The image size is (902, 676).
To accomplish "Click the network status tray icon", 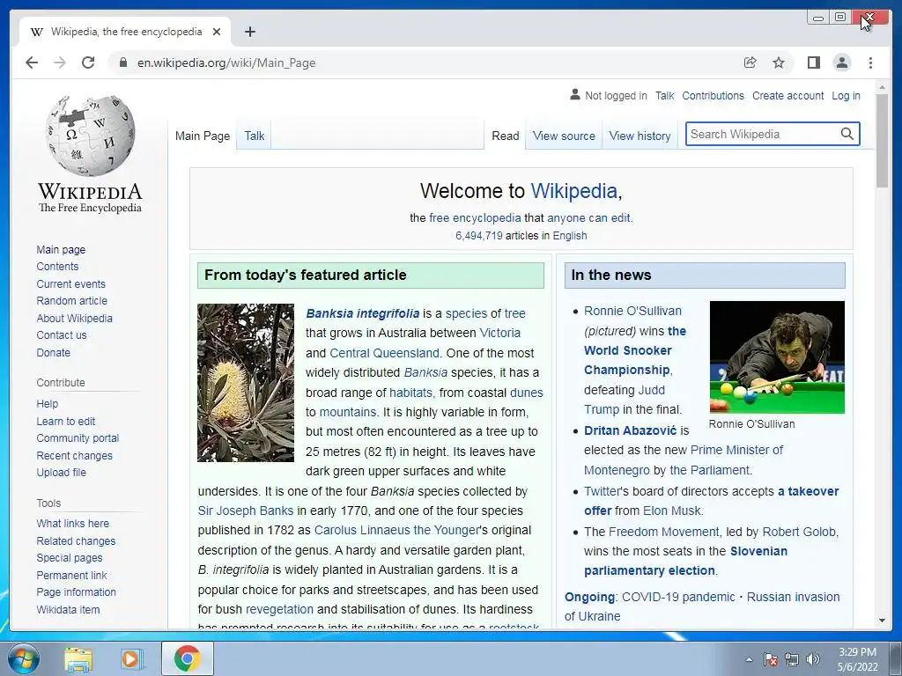I will pyautogui.click(x=792, y=659).
